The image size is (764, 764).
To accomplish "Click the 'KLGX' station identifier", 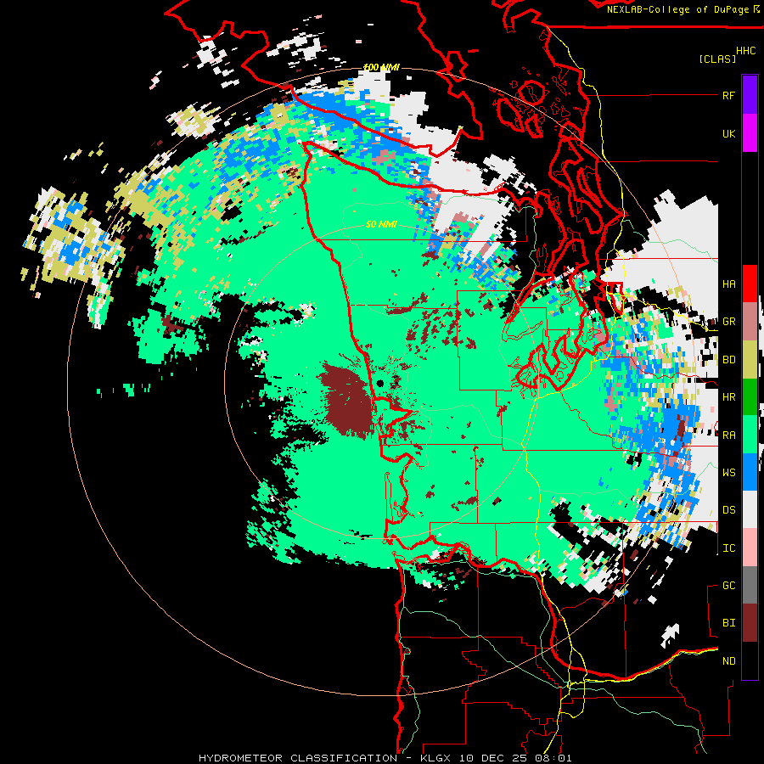I will (x=435, y=758).
